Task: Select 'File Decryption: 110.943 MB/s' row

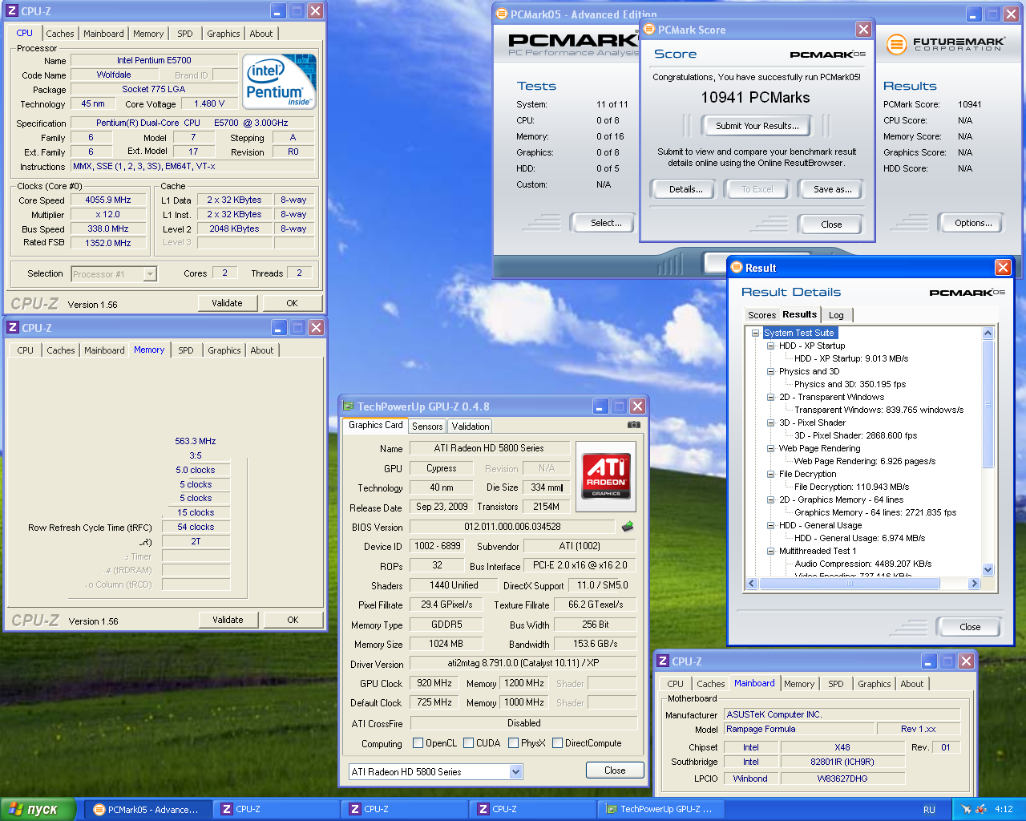Action: point(851,487)
